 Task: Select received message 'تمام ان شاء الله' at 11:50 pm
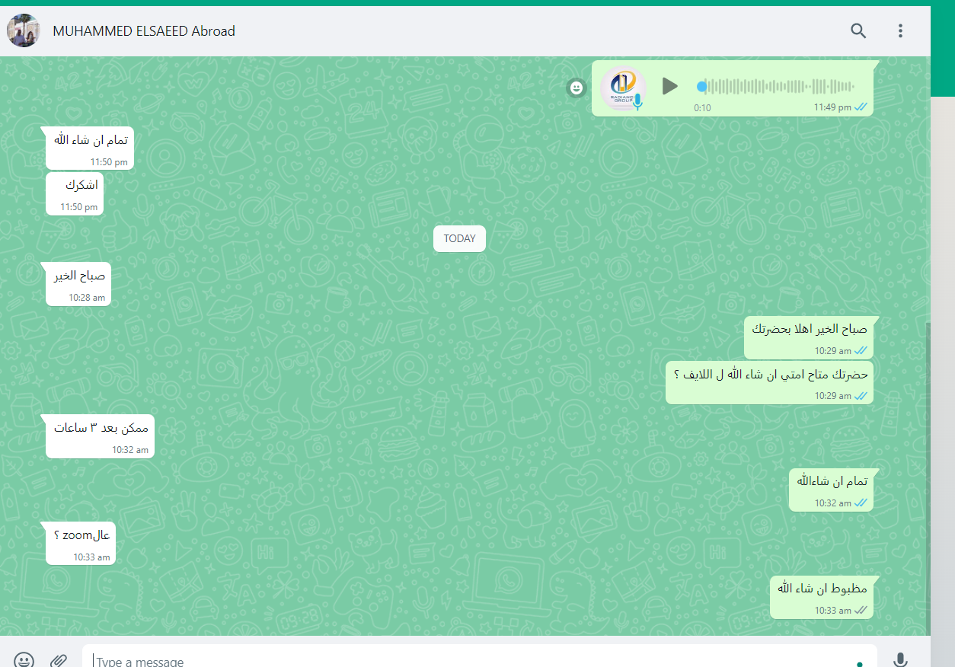click(90, 148)
